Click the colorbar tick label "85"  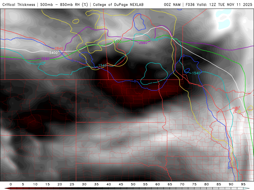tap(219, 184)
